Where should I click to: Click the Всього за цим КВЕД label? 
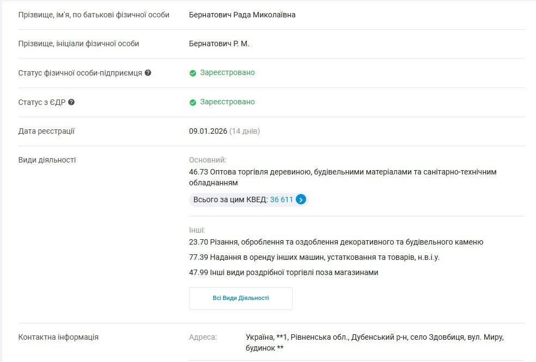tap(230, 199)
